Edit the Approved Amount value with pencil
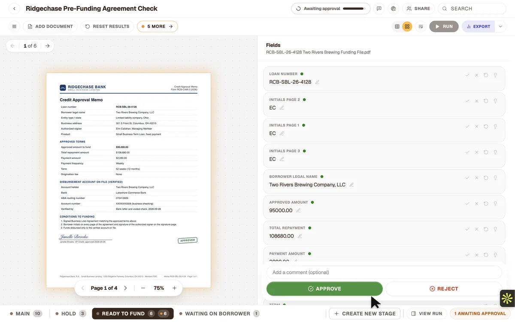515x322 pixels. pos(298,211)
